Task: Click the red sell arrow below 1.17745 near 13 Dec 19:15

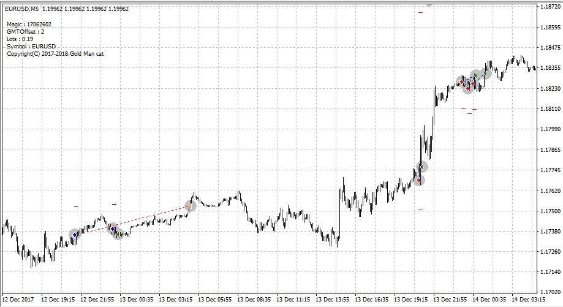Action: pyautogui.click(x=419, y=180)
